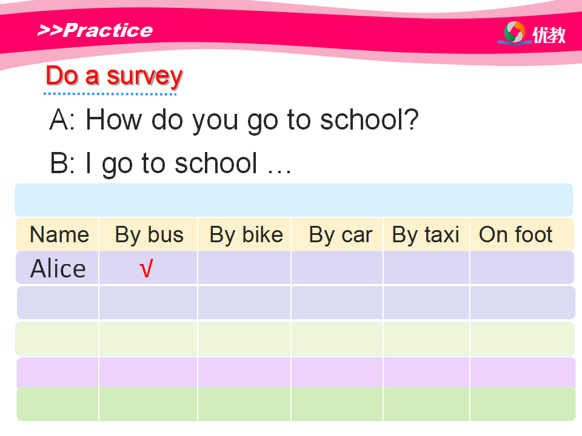Click the empty Name cell below Alice
Image resolution: width=582 pixels, height=436 pixels.
[58, 303]
